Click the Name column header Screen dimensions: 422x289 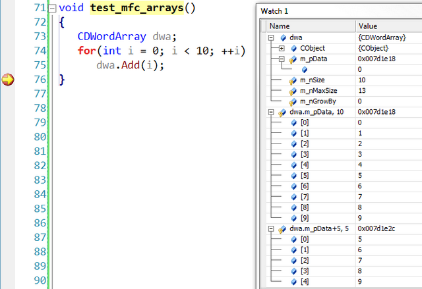click(310, 26)
